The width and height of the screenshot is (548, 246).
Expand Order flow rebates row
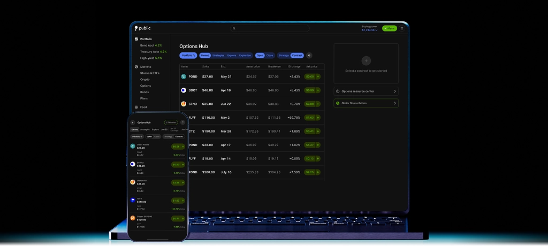394,103
